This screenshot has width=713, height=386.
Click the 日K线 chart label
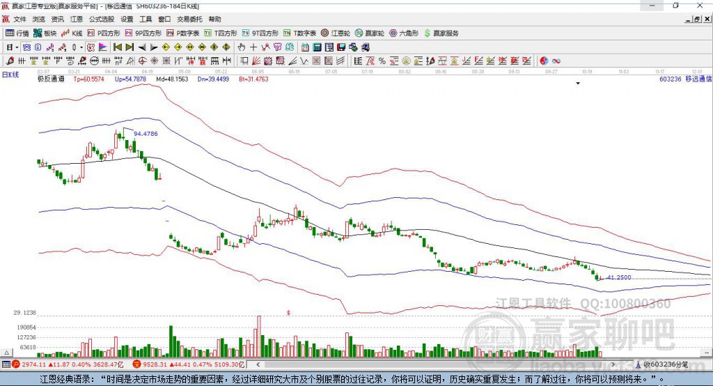tap(10, 75)
